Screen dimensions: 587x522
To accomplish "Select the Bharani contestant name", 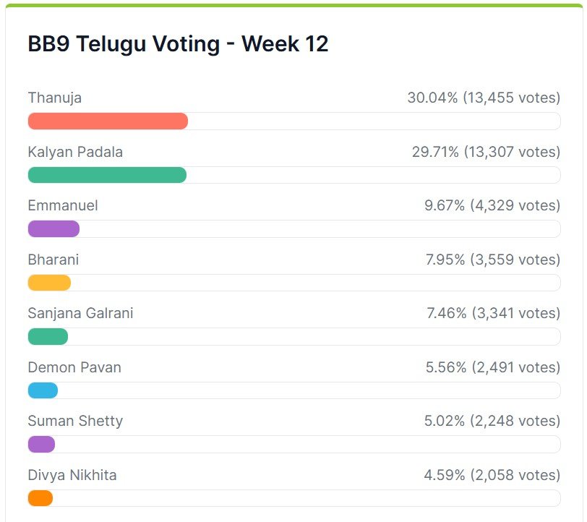I will [x=53, y=260].
